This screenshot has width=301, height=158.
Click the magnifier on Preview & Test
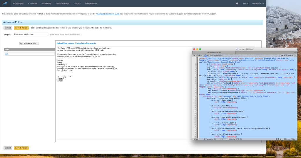point(21,44)
